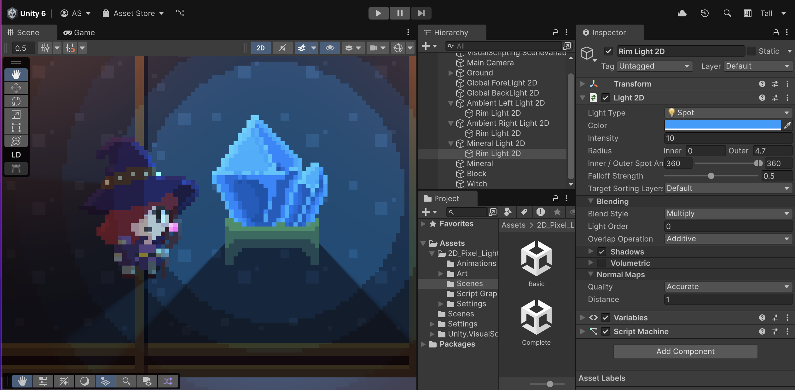Open the Undo History icon
Screen dimensions: 795x390
coord(705,13)
